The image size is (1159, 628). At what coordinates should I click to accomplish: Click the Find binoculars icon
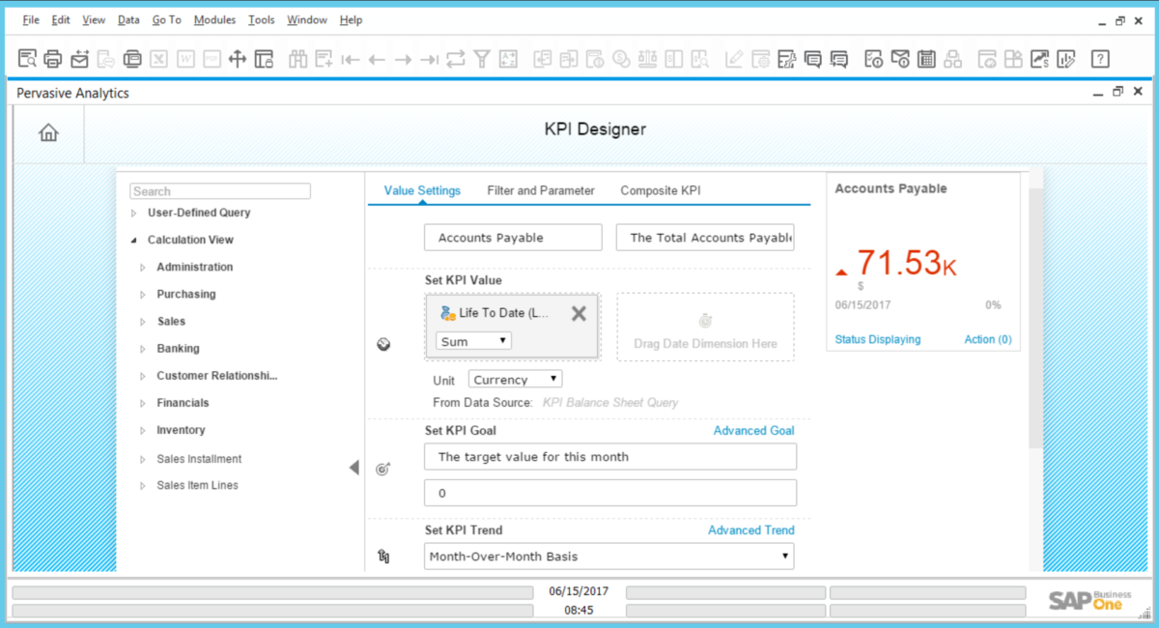298,58
